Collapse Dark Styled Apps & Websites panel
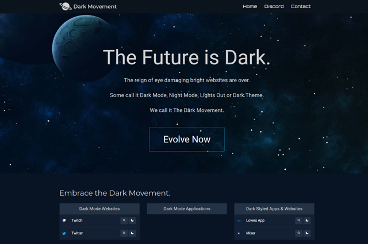Screen dimensions: 368x244 coord(274,208)
